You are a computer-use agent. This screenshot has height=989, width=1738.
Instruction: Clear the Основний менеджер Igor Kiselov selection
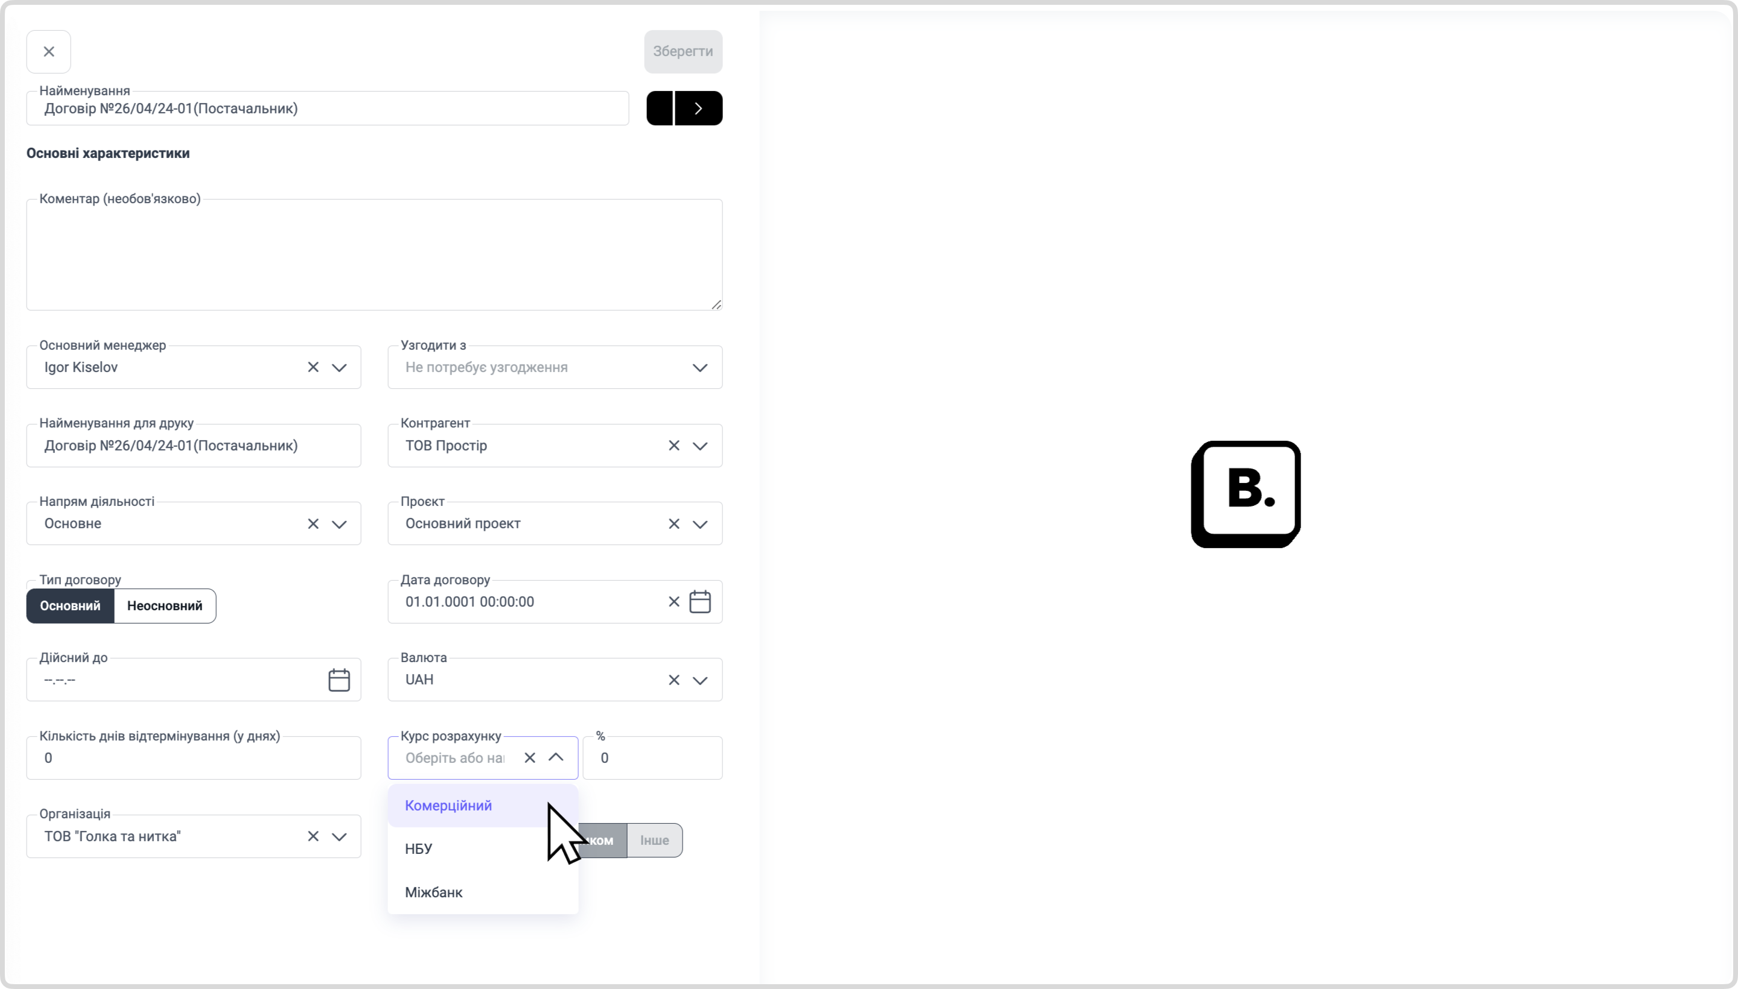tap(313, 367)
